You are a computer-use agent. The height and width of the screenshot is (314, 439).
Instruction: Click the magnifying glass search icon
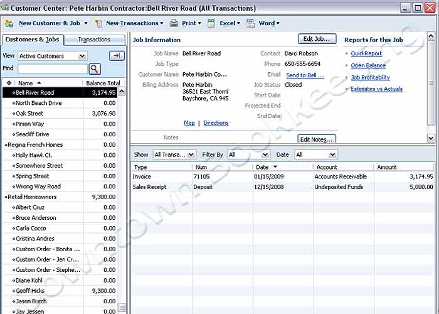click(95, 68)
